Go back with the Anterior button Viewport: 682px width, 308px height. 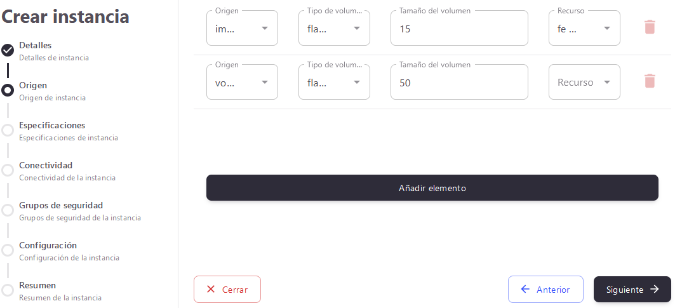tap(545, 290)
